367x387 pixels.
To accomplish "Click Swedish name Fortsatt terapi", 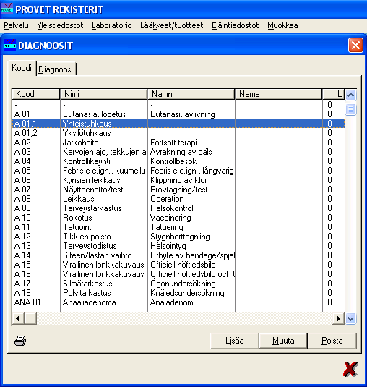I will click(173, 143).
